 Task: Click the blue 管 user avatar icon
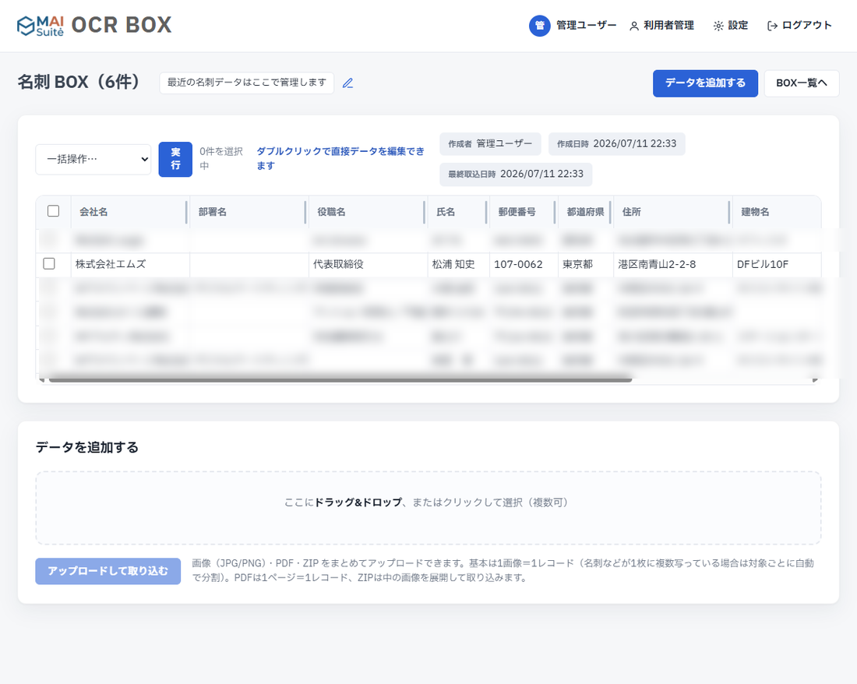(x=539, y=26)
